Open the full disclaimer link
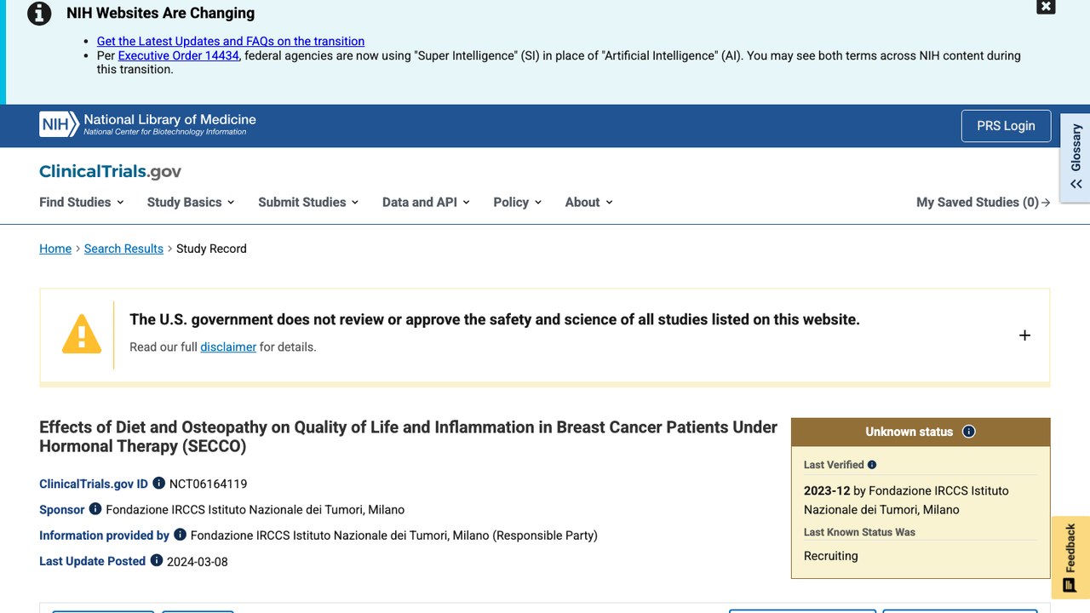This screenshot has width=1090, height=613. [228, 347]
